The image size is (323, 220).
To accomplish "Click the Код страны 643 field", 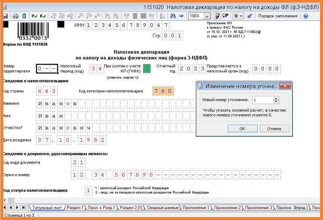I will click(x=47, y=91).
